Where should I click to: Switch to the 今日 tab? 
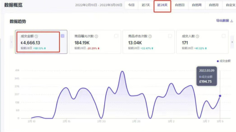(131, 5)
